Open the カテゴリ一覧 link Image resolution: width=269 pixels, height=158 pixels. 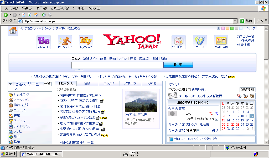pos(246,36)
